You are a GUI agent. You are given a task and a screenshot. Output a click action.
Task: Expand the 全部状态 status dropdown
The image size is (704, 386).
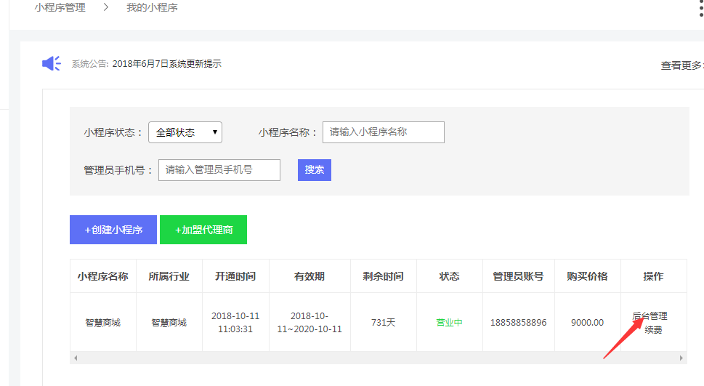(x=185, y=132)
